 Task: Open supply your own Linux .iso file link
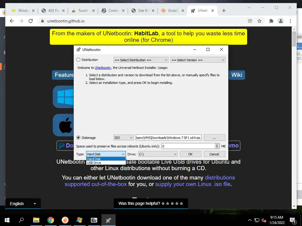(193, 184)
